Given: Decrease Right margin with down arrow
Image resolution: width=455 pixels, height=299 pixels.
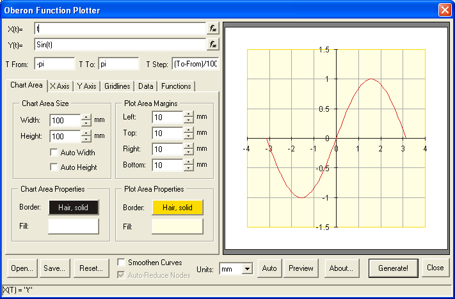Looking at the screenshot, I should pyautogui.click(x=189, y=152).
